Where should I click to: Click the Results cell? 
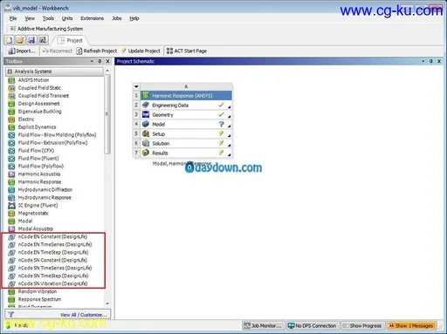click(x=186, y=153)
